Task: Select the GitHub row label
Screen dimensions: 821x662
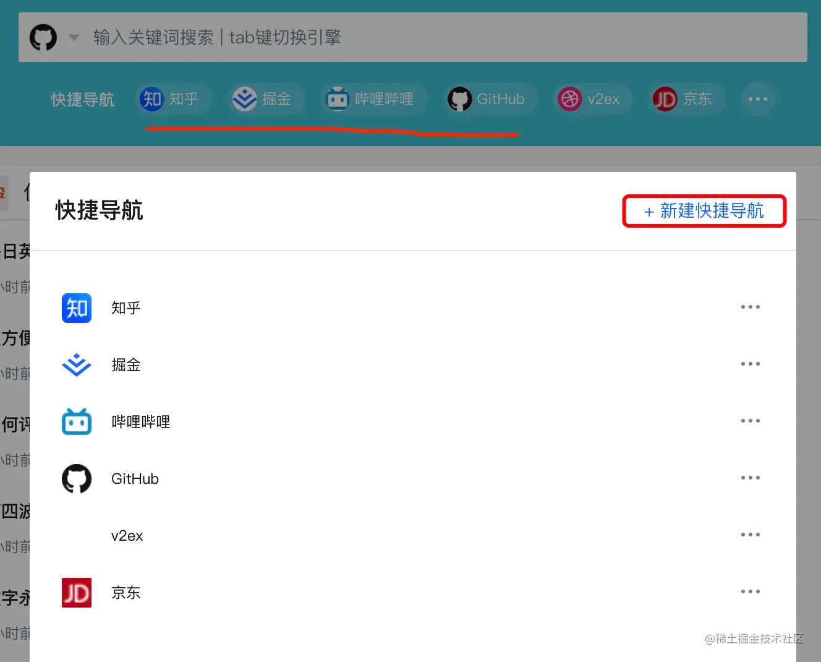Action: click(135, 479)
